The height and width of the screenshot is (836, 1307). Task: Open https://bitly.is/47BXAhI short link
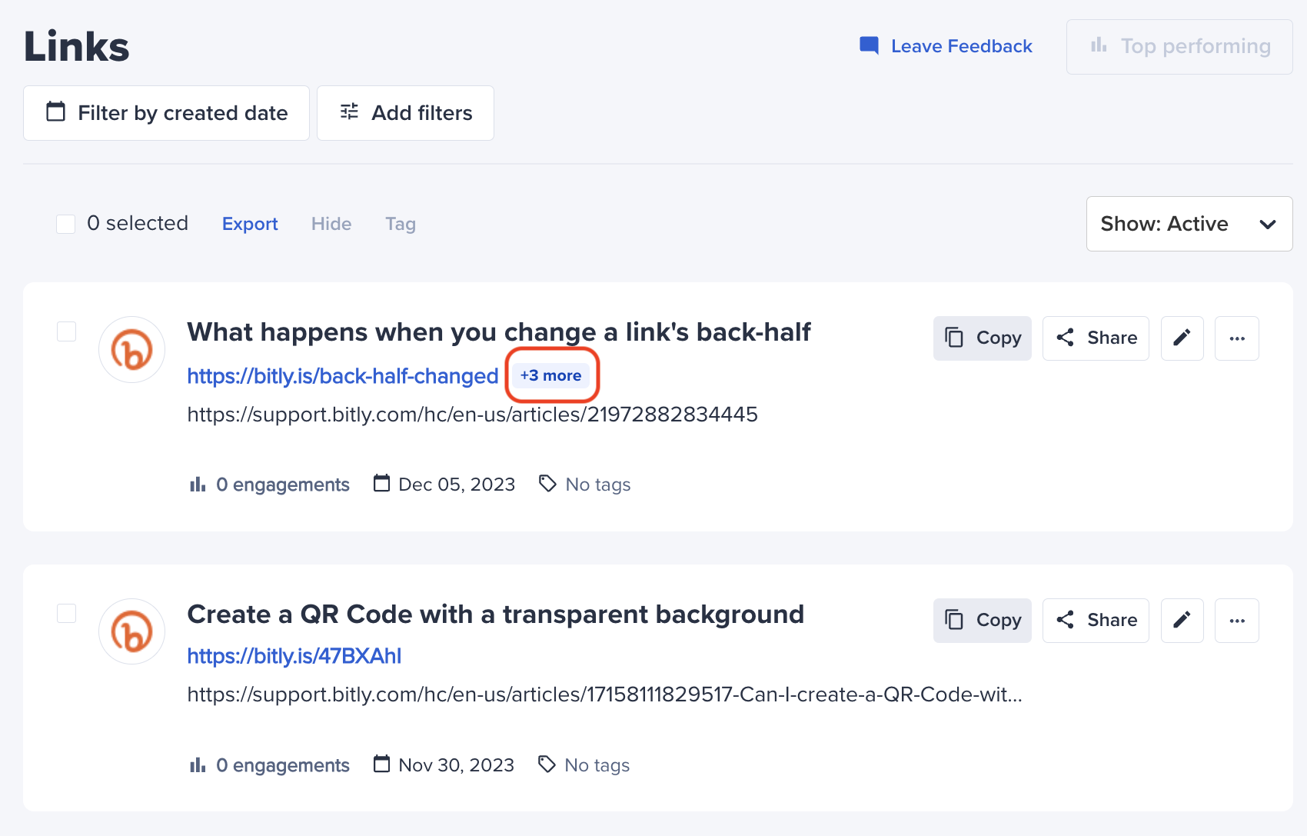click(294, 656)
